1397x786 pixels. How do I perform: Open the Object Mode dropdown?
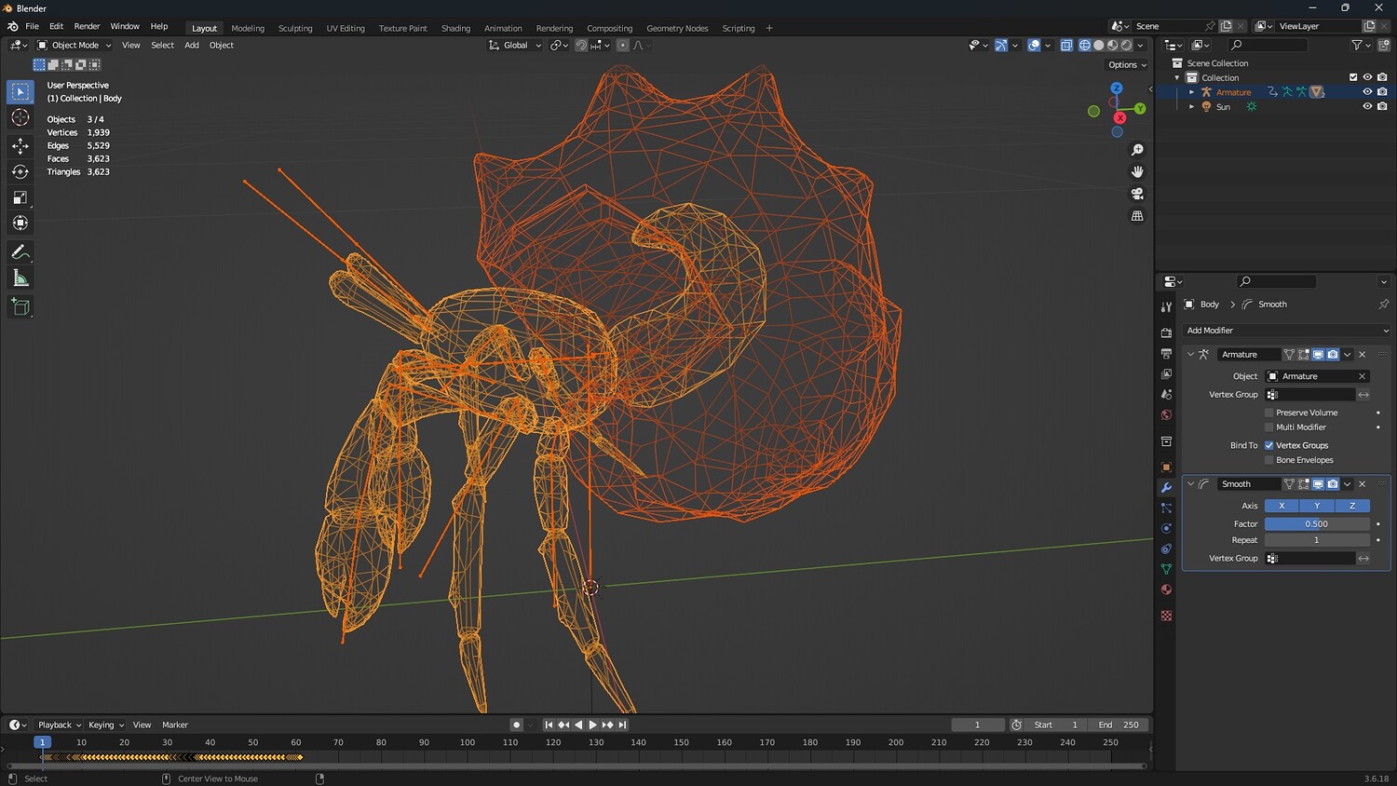click(x=74, y=45)
